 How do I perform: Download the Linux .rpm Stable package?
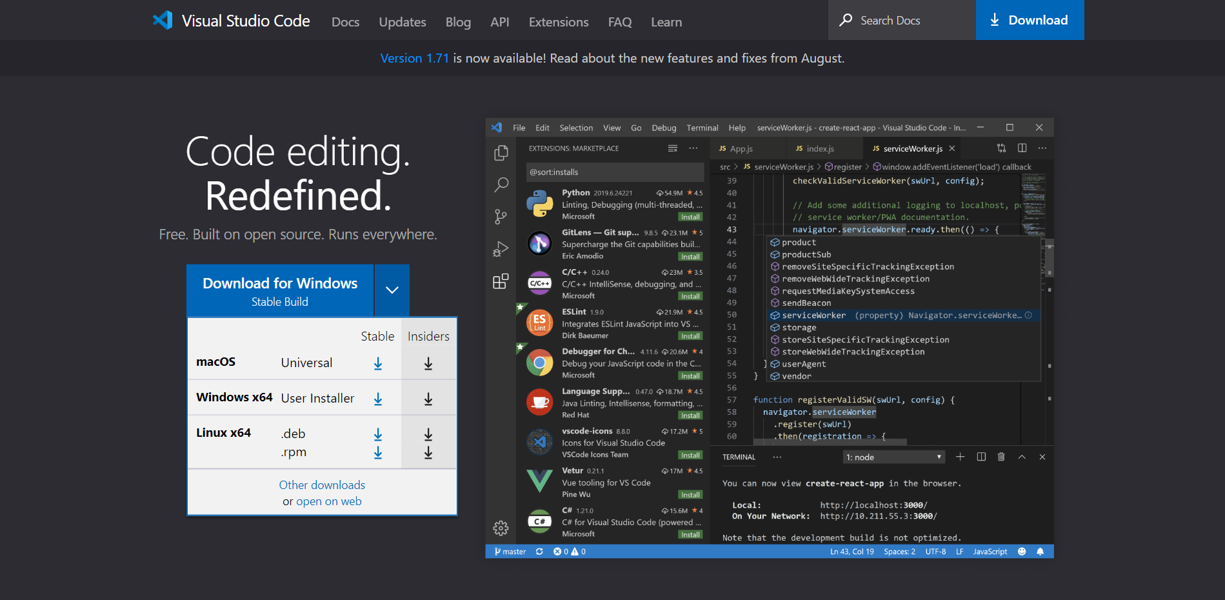pos(378,453)
